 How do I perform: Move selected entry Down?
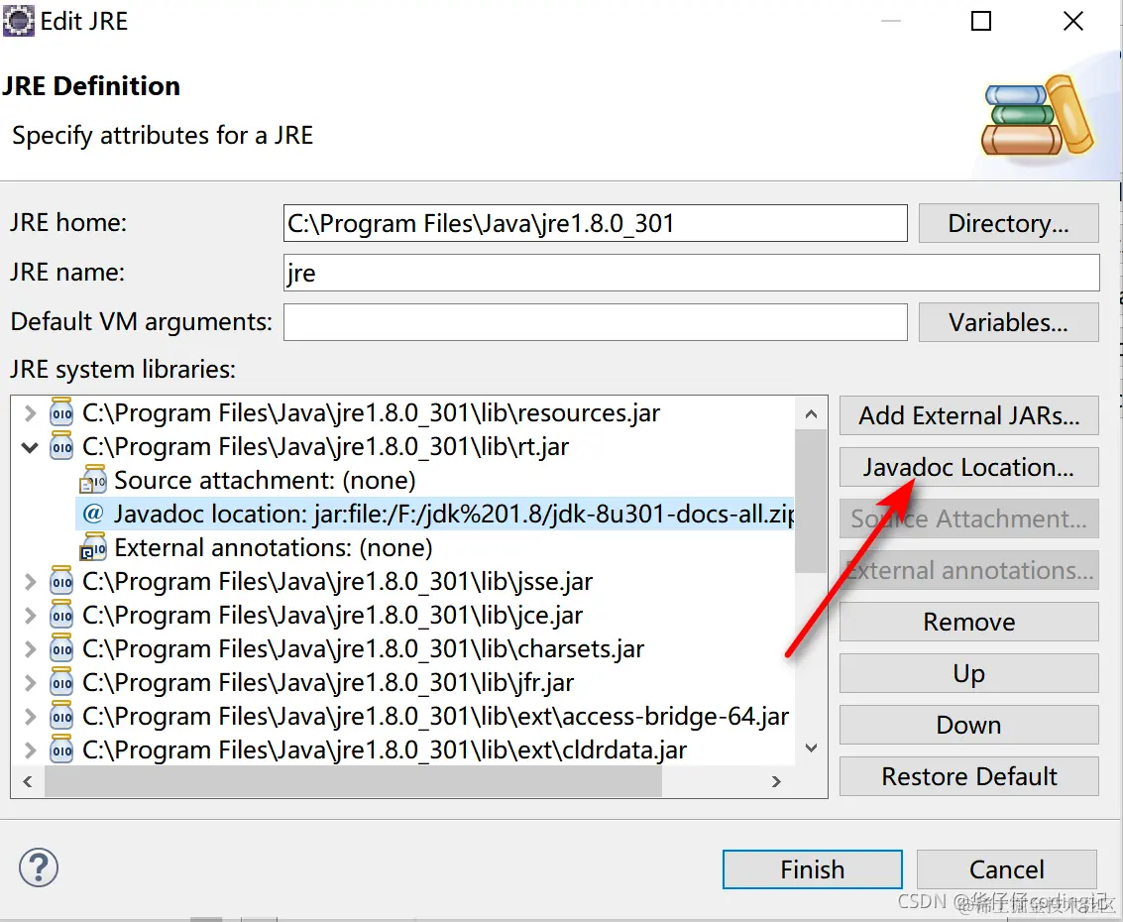969,725
